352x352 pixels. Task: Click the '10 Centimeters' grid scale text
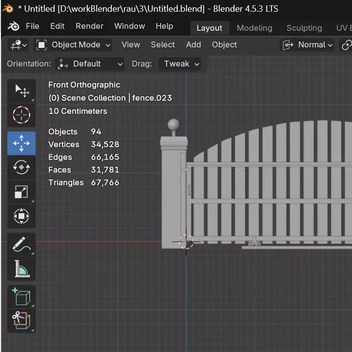[78, 111]
